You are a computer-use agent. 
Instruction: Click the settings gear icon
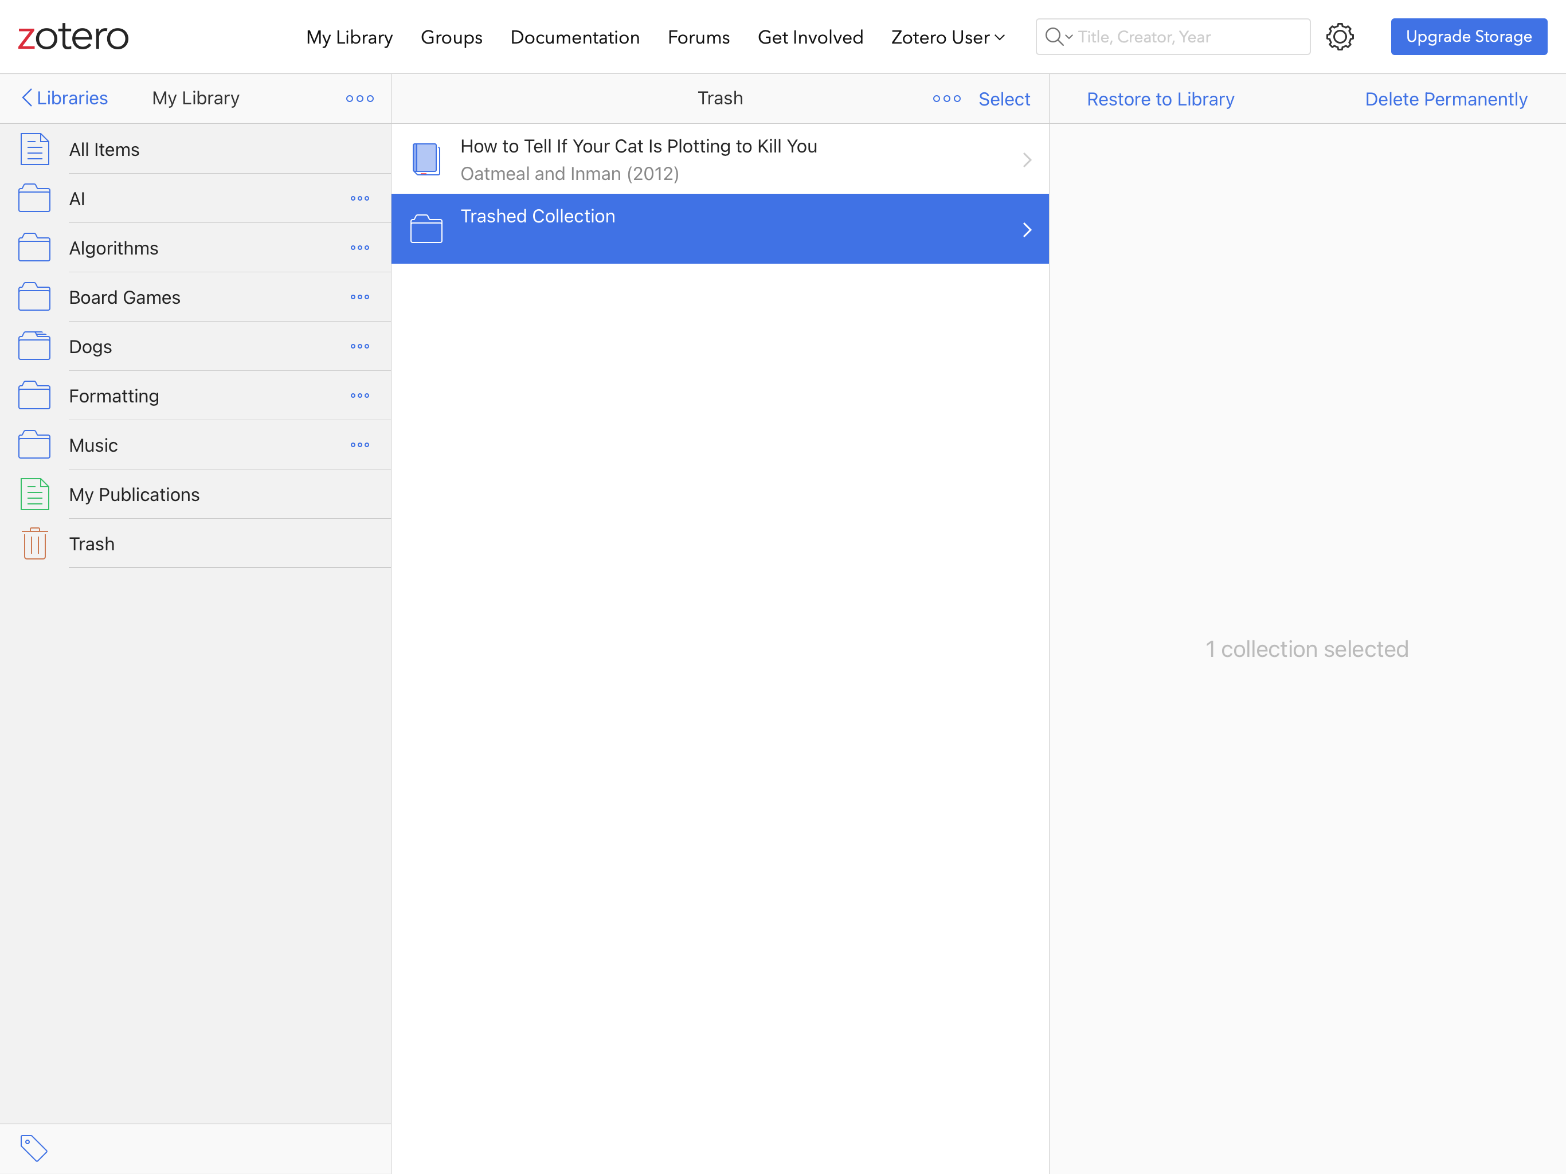click(1340, 37)
